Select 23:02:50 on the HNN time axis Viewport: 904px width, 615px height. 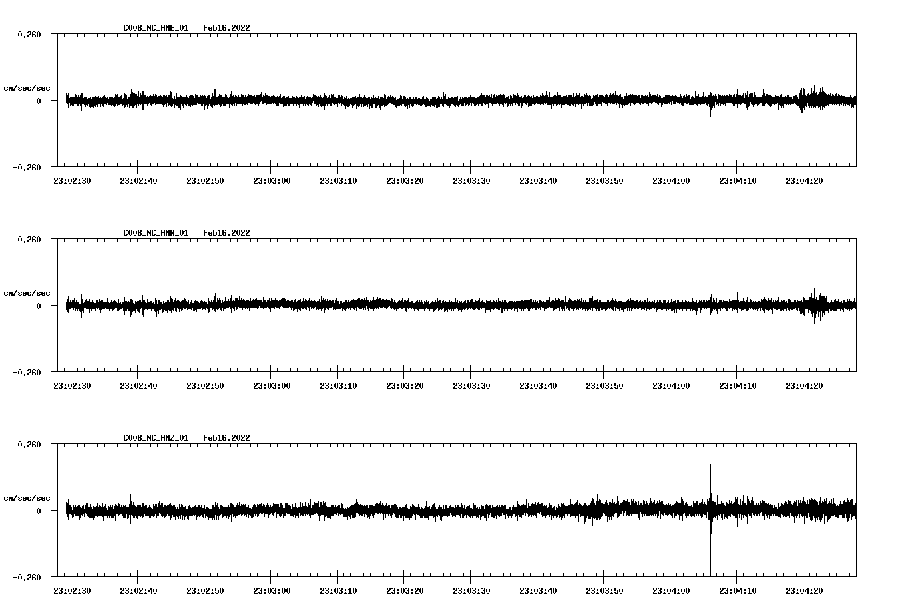[x=205, y=386]
